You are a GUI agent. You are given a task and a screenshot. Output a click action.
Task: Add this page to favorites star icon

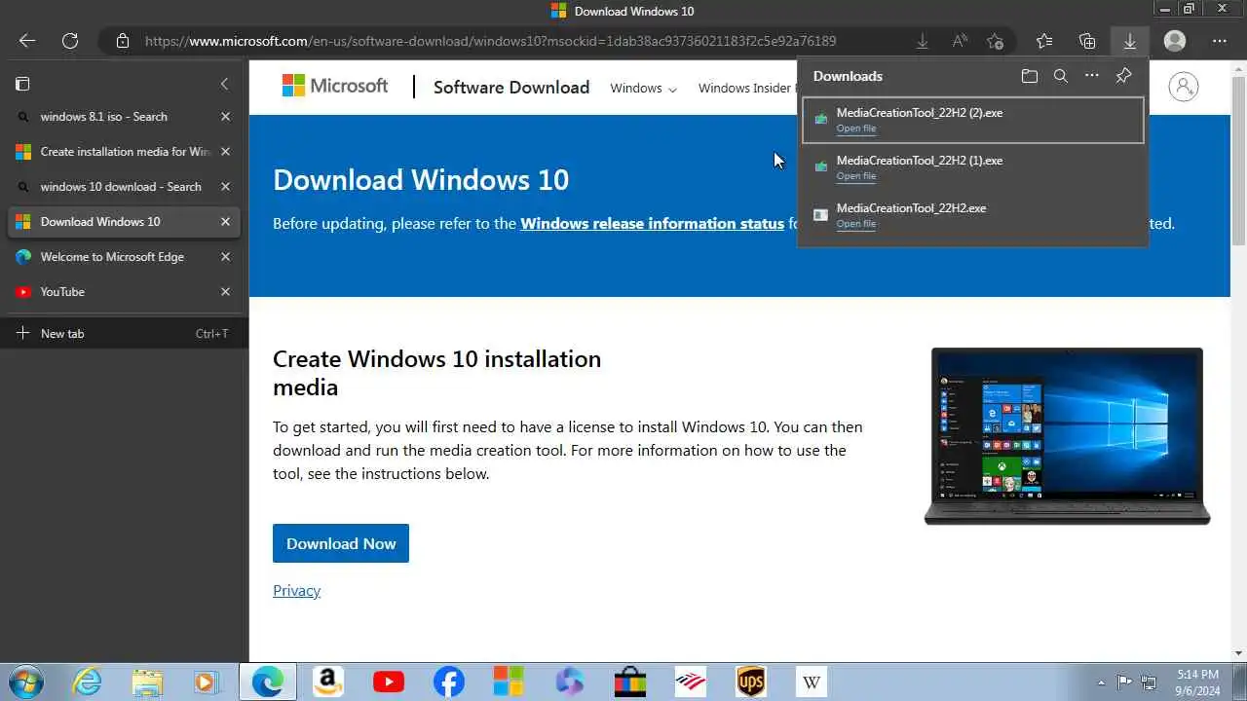coord(995,41)
